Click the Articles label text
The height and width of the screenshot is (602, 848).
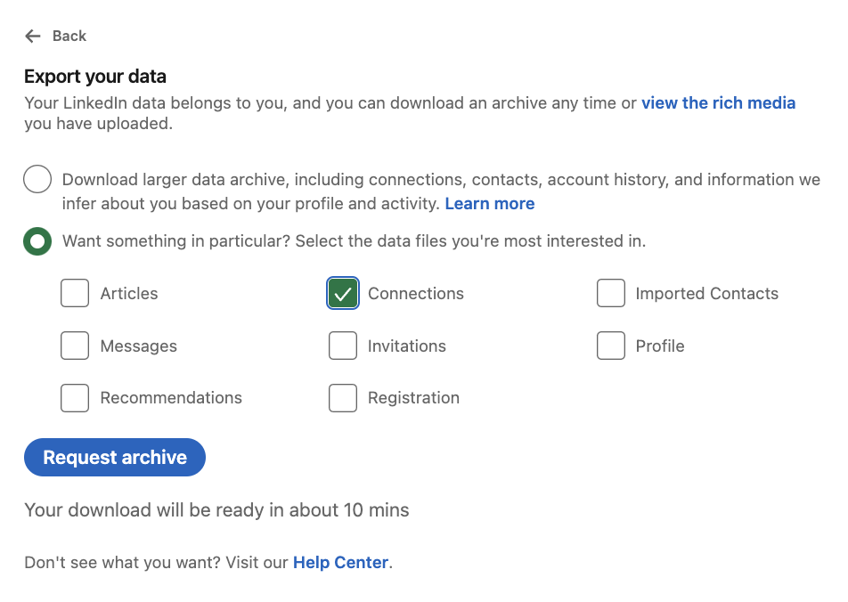[x=129, y=293]
